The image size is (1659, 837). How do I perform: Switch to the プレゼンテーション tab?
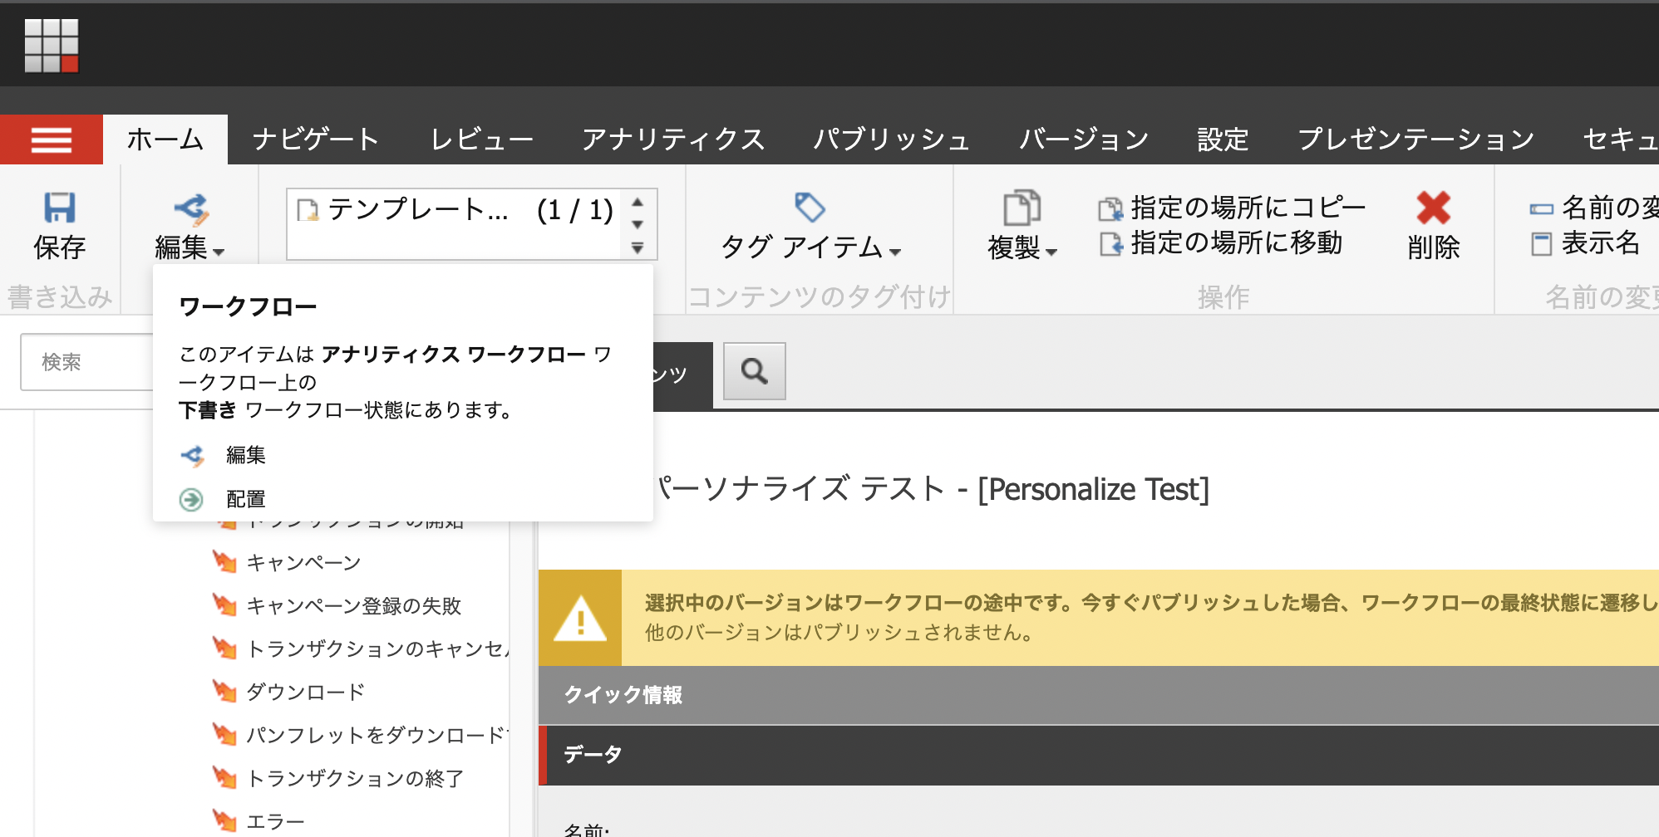tap(1415, 139)
